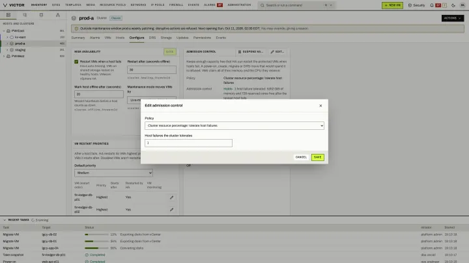Click the Classic tag next to prod-a
The image size is (469, 263).
pos(116,18)
